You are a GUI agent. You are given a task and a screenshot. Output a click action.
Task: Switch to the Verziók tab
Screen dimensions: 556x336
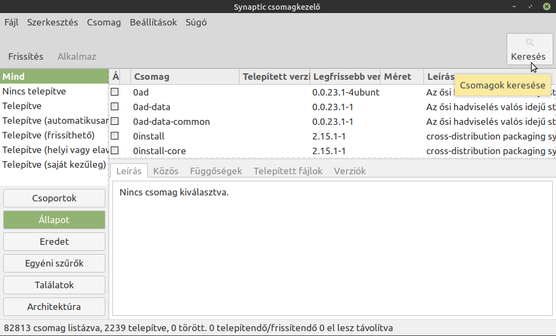(350, 171)
